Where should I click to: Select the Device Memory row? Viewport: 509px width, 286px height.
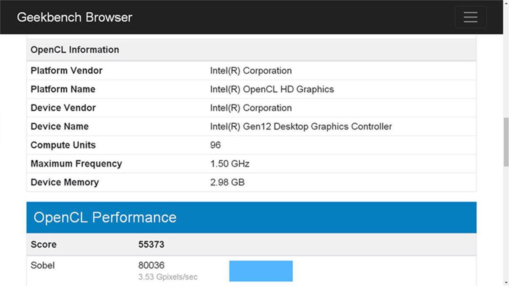[x=170, y=182]
